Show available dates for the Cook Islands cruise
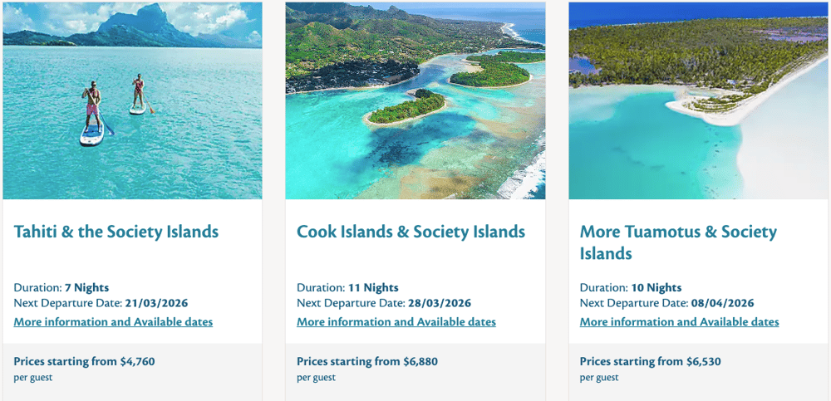 pyautogui.click(x=396, y=322)
